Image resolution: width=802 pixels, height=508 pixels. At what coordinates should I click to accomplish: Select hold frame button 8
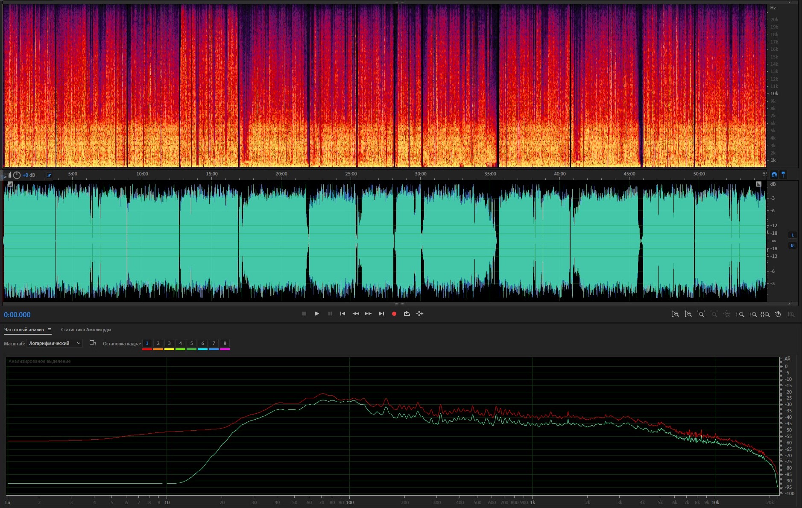pyautogui.click(x=225, y=343)
